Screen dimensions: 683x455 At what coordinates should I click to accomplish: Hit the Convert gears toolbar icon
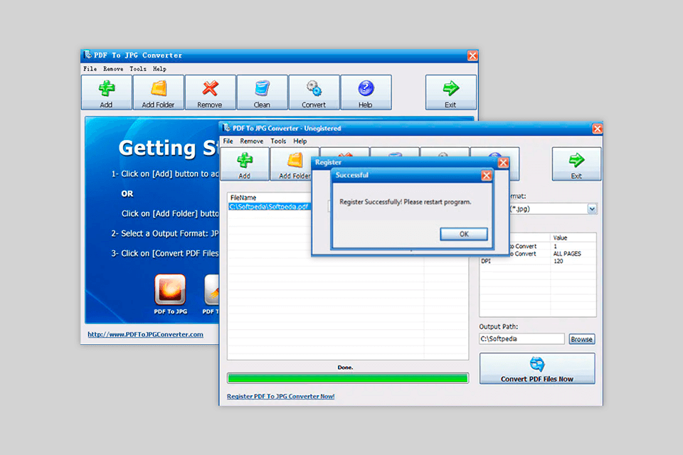314,89
